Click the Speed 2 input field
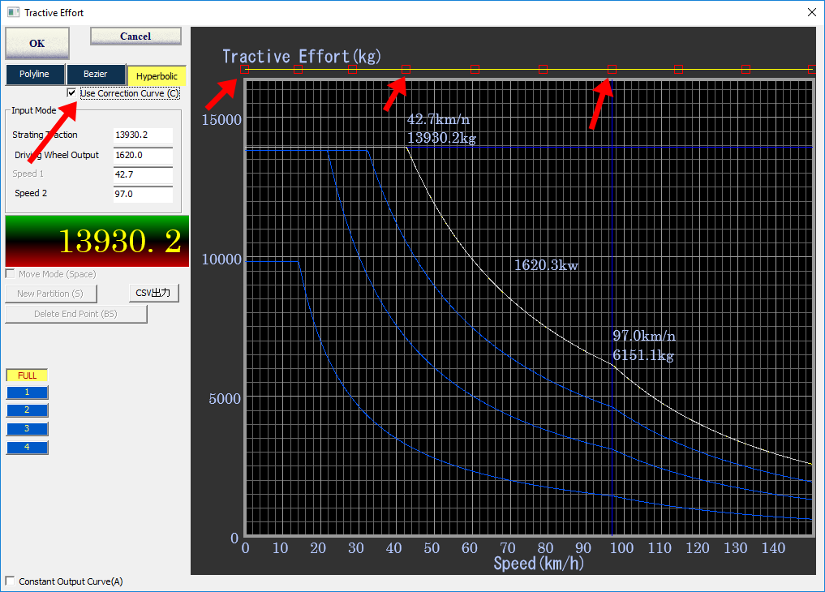This screenshot has width=825, height=592. [x=143, y=194]
